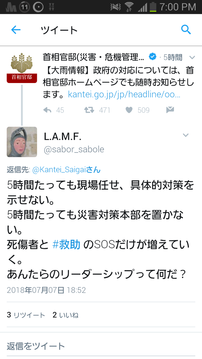Open 首相官邸 profile avatar
This screenshot has height=359, width=202.
coord(22,68)
